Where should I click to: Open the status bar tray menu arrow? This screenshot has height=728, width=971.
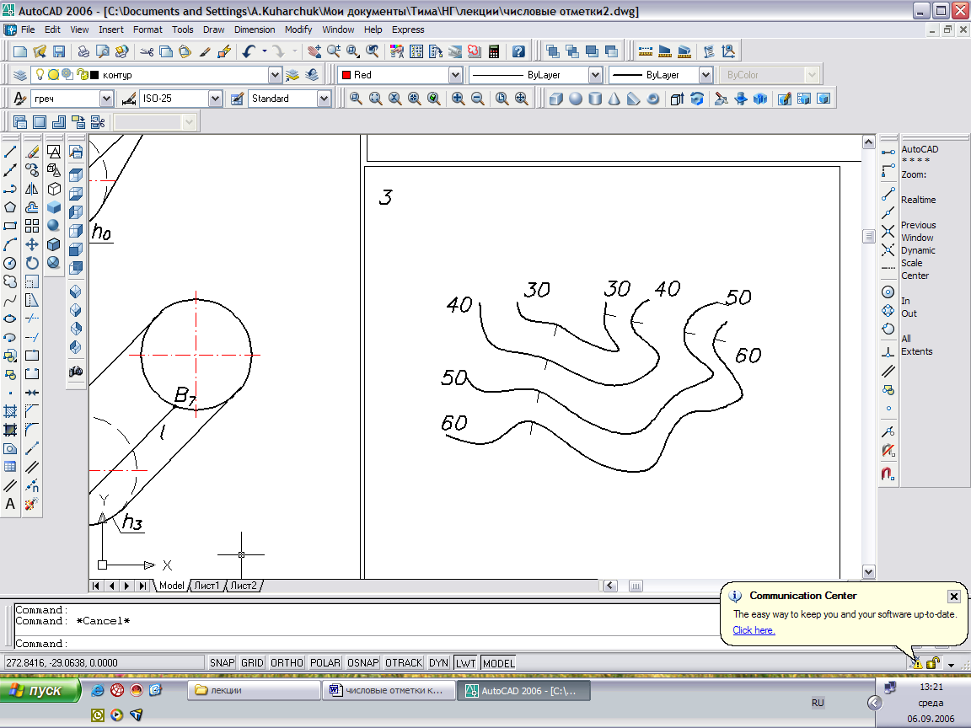[951, 664]
